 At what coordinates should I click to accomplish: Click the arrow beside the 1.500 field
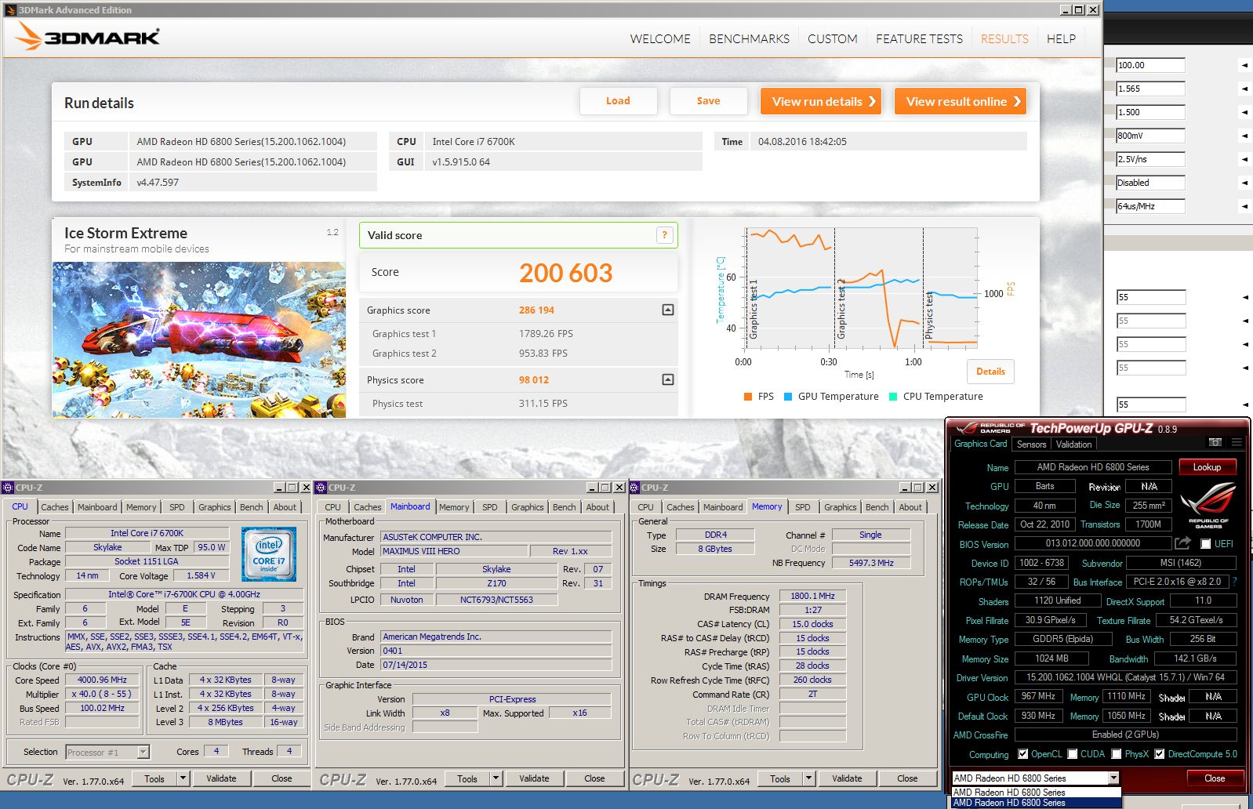[x=1244, y=112]
